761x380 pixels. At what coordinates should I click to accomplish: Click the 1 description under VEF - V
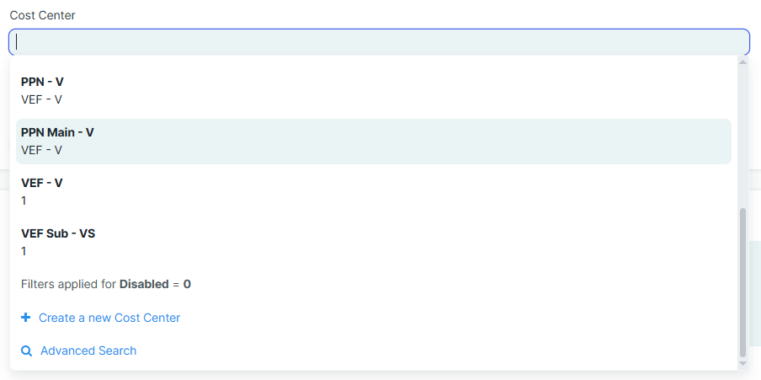pyautogui.click(x=24, y=201)
